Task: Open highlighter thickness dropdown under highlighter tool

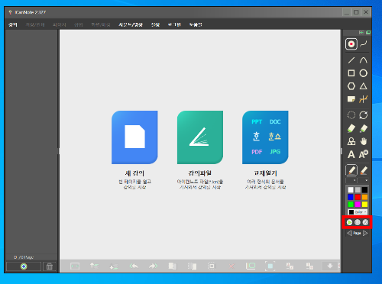Action: [364, 180]
